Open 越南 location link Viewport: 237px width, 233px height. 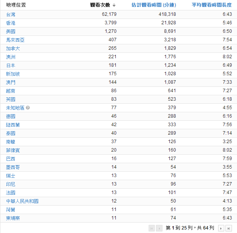click(10, 91)
